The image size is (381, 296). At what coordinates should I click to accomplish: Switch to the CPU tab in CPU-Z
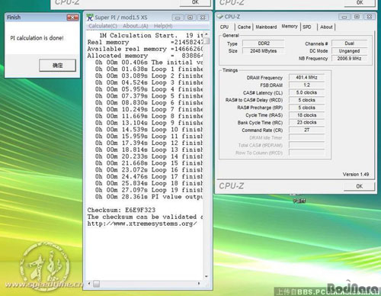click(x=224, y=27)
